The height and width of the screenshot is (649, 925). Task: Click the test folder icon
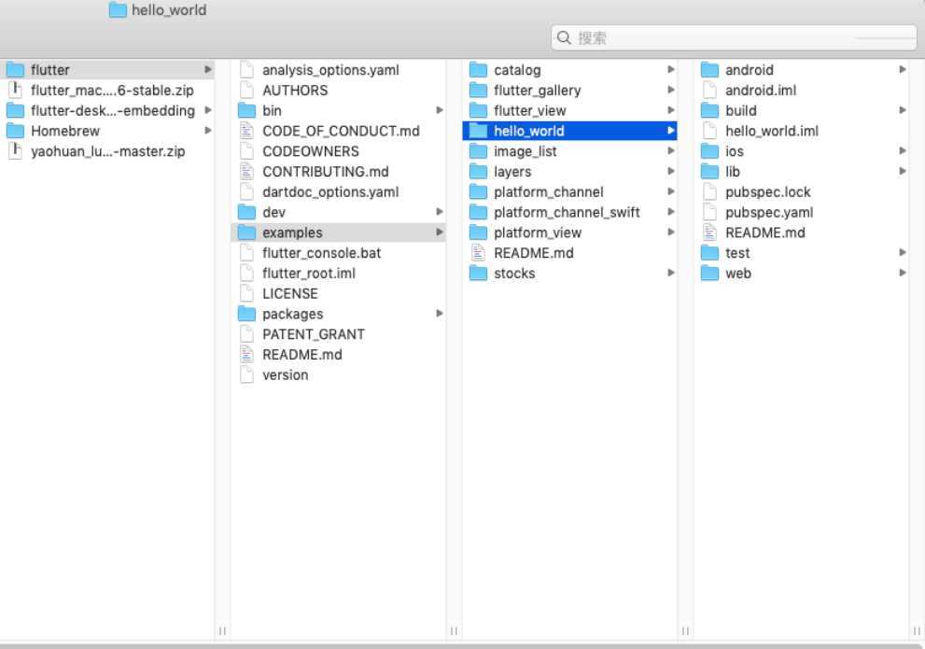[709, 252]
